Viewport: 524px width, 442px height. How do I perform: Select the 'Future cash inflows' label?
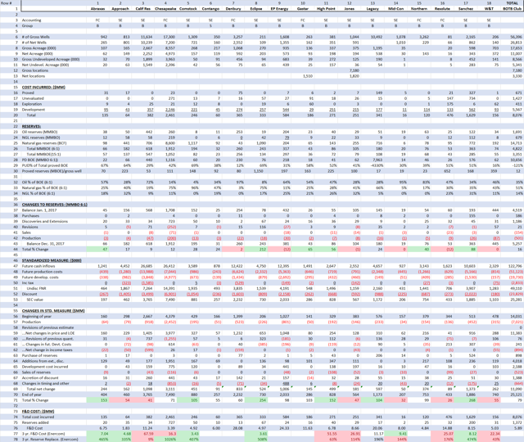pyautogui.click(x=38, y=266)
